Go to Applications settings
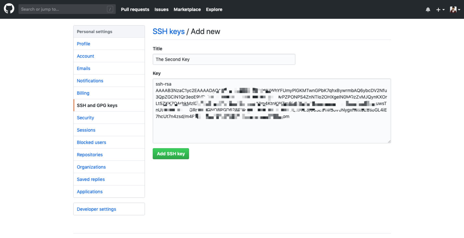464x238 pixels. (x=109, y=192)
